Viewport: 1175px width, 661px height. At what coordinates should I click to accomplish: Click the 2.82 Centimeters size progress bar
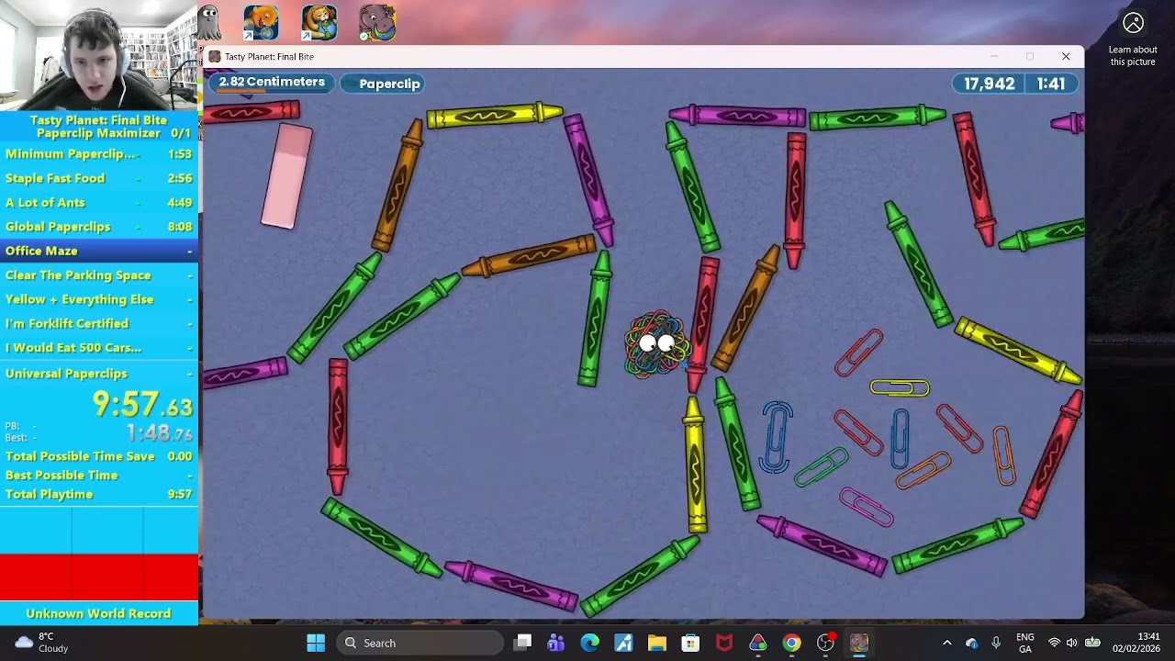coord(273,83)
